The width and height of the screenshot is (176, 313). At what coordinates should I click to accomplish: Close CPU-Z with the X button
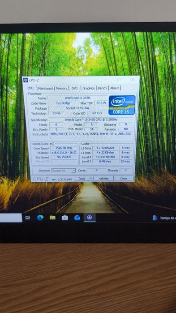click(x=133, y=80)
